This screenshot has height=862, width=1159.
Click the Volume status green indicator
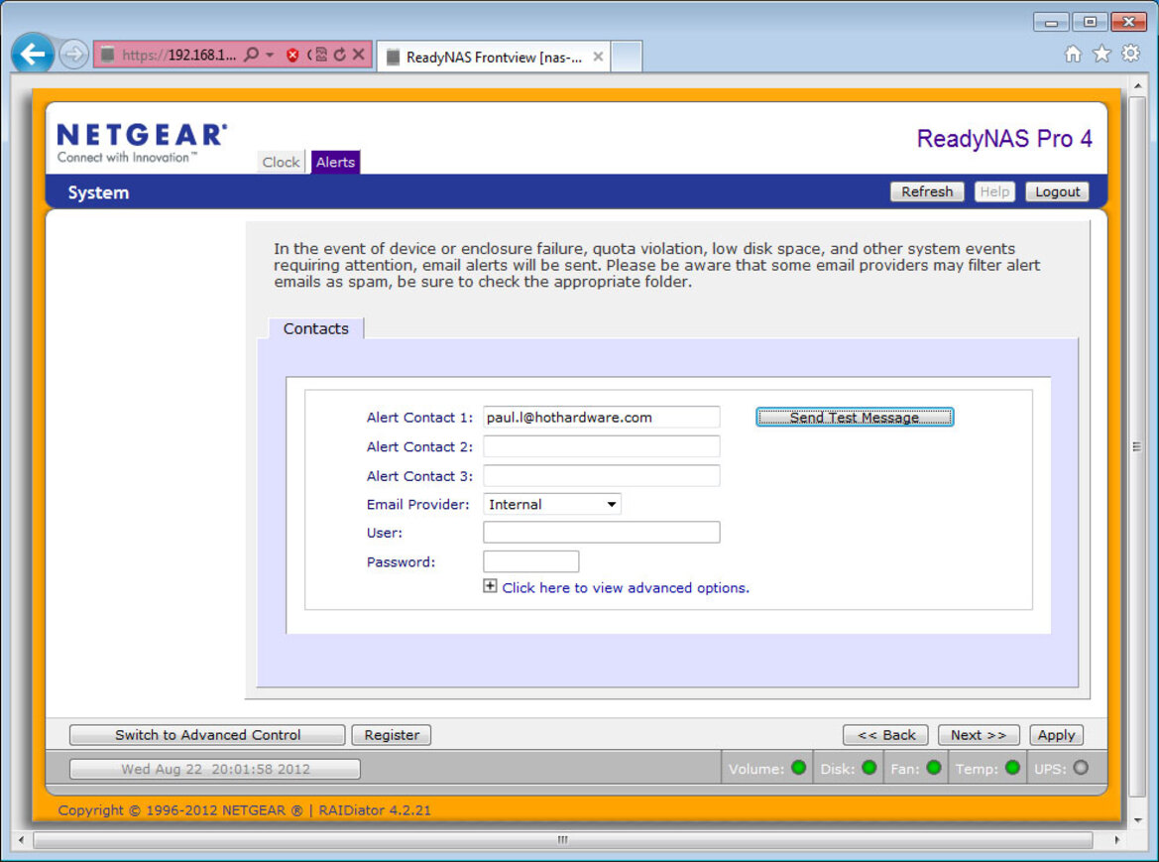[x=798, y=768]
